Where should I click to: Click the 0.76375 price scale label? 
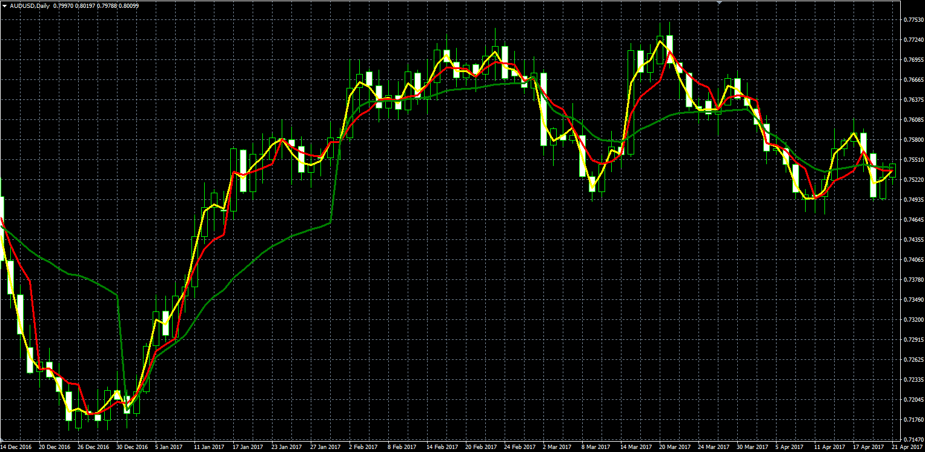click(912, 100)
